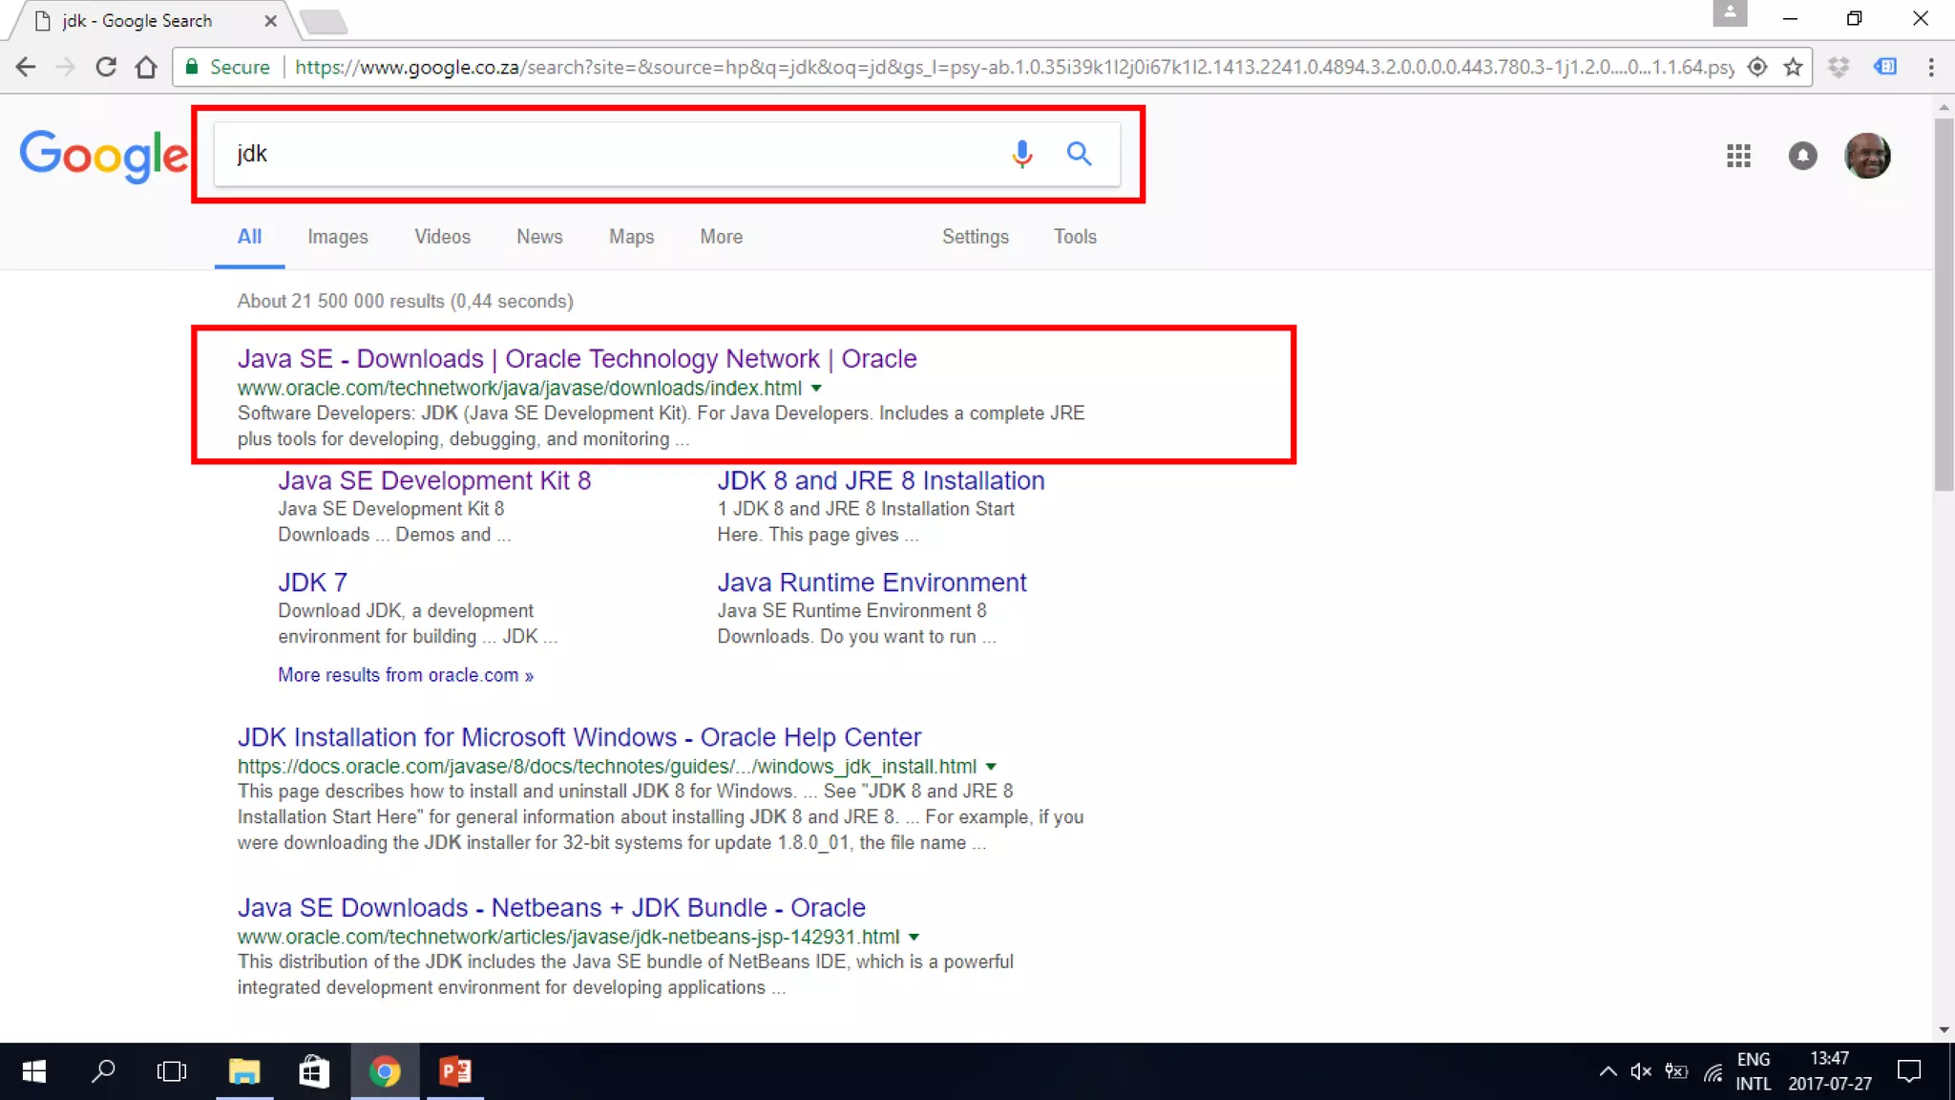Expand the dropdown arrow beside windows_jdk_install.html URL
Image resolution: width=1955 pixels, height=1100 pixels.
(991, 767)
